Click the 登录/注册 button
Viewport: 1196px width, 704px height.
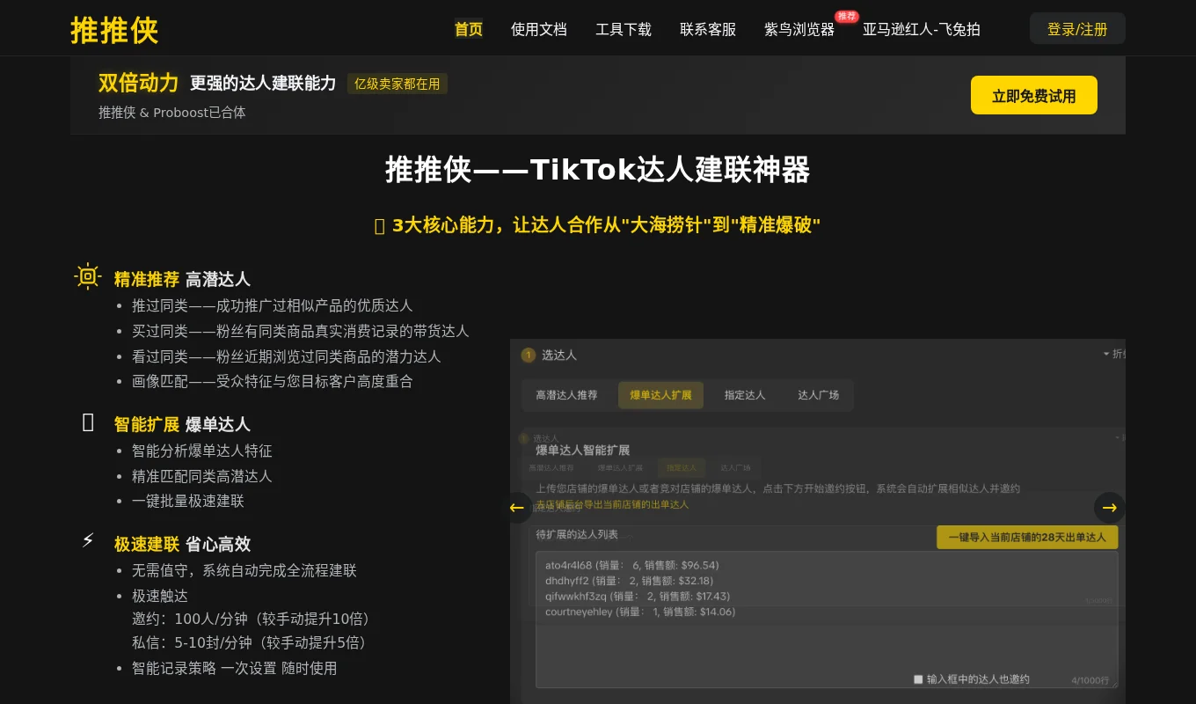(1077, 28)
